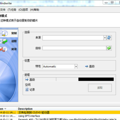Click the arrow icon beside 高级 in 进程
Image resolution: width=120 pixels, height=120 pixels.
(x=27, y=80)
